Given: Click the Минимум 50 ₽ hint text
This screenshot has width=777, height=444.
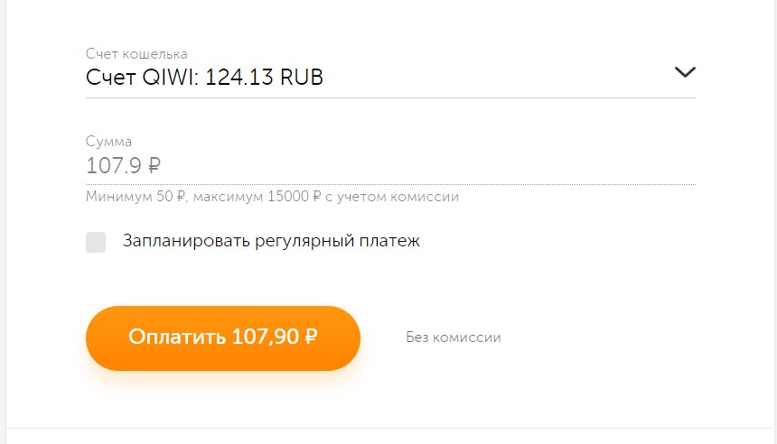Looking at the screenshot, I should point(136,197).
